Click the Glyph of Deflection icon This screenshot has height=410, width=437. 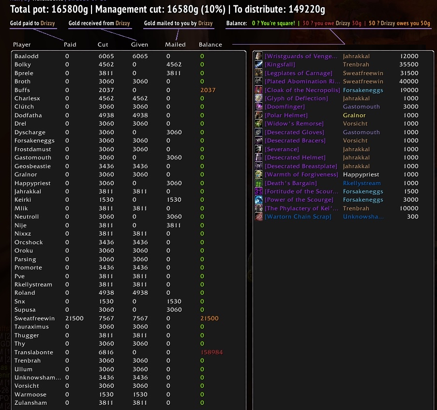(258, 98)
